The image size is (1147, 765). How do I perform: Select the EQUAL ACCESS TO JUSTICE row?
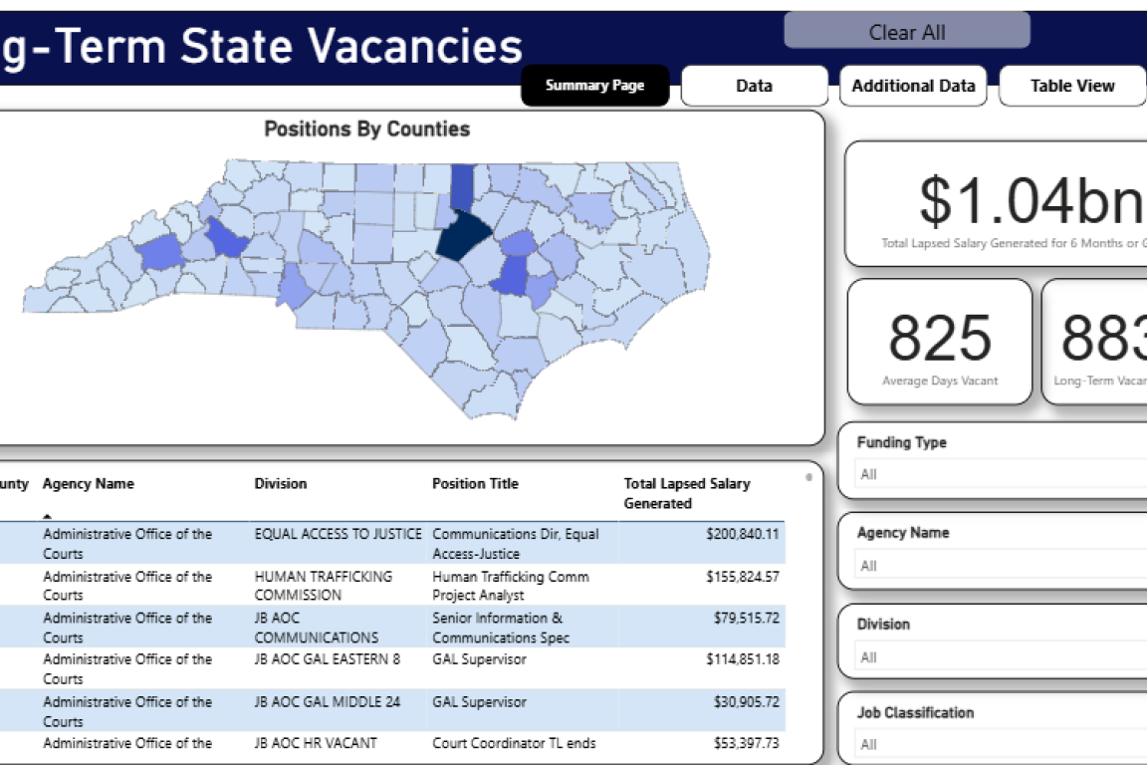338,534
